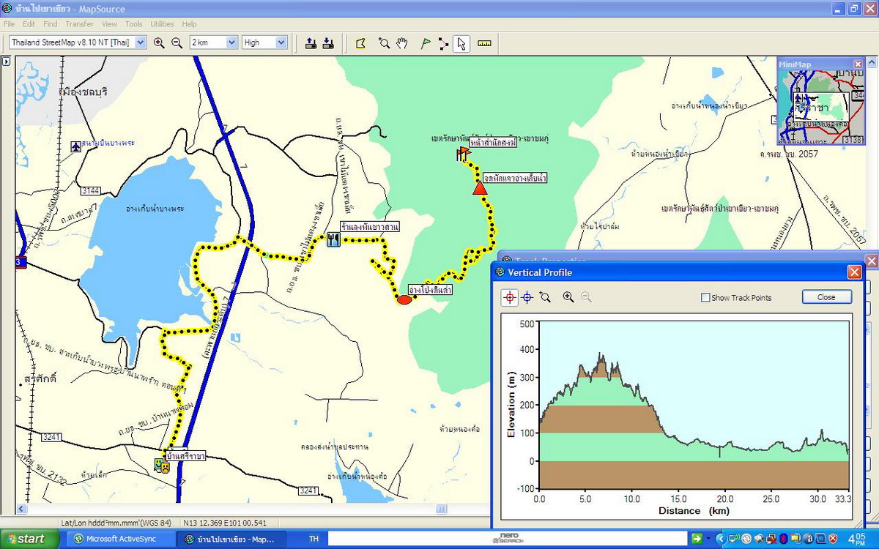Expand the side panel with arrow button
Screen dimensions: 879x549
point(6,62)
